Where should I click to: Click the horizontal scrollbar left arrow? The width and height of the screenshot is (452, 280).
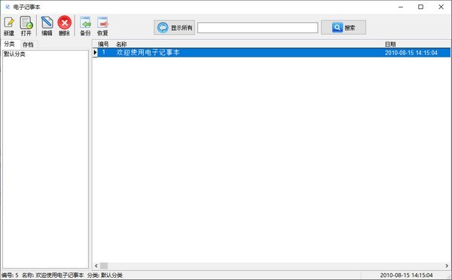[96, 266]
